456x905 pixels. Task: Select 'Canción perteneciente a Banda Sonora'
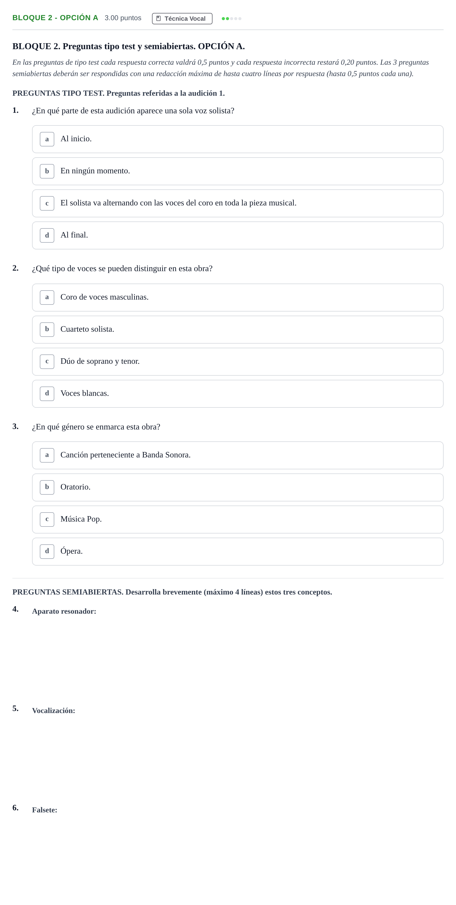(238, 455)
